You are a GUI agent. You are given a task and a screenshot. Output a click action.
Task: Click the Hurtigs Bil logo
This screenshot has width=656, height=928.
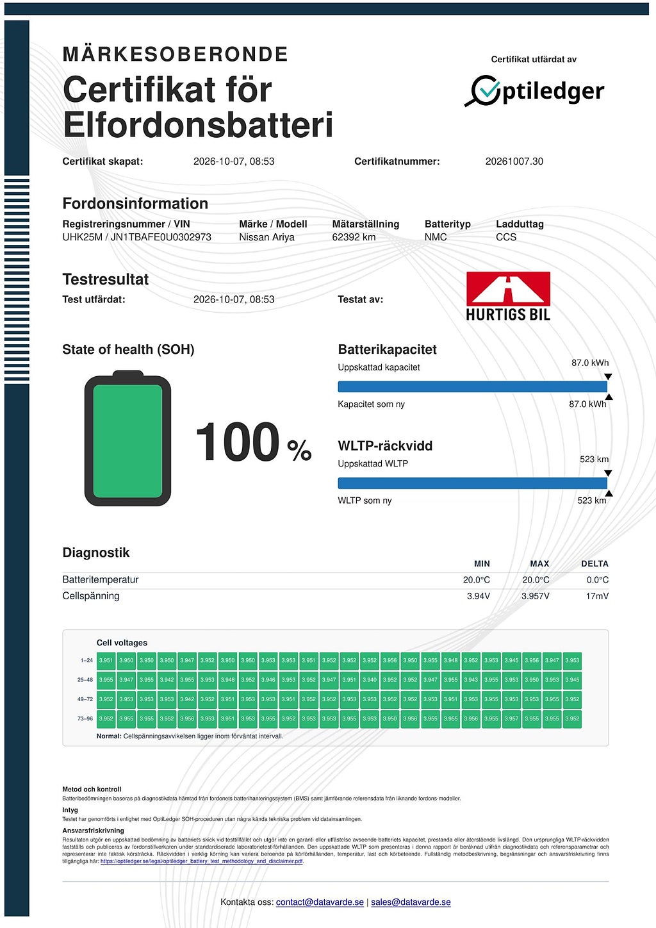click(x=508, y=296)
